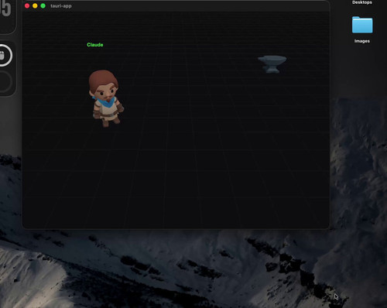Select the Images folder label text
Viewport: 387px width, 308px height.
pos(362,41)
